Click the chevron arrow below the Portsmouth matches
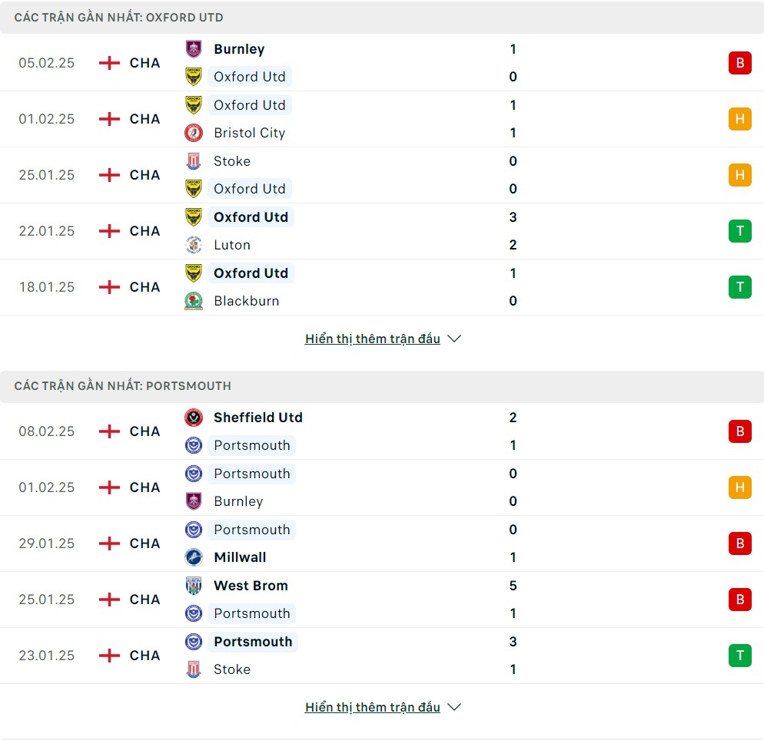The width and height of the screenshot is (764, 740). pyautogui.click(x=454, y=707)
